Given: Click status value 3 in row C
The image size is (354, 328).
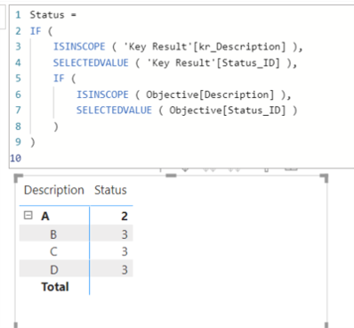Looking at the screenshot, I should (125, 252).
